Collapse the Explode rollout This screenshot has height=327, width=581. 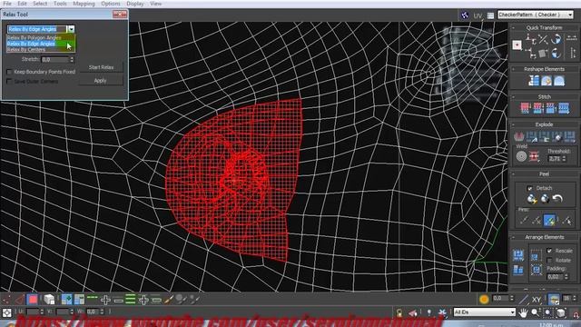click(x=514, y=124)
